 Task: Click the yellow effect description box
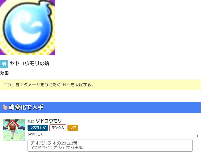tap(100, 85)
